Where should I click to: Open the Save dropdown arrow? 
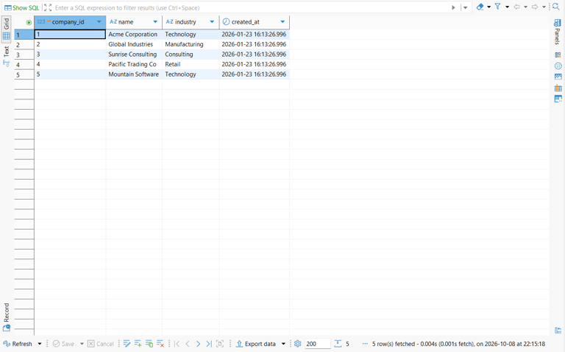[82, 344]
